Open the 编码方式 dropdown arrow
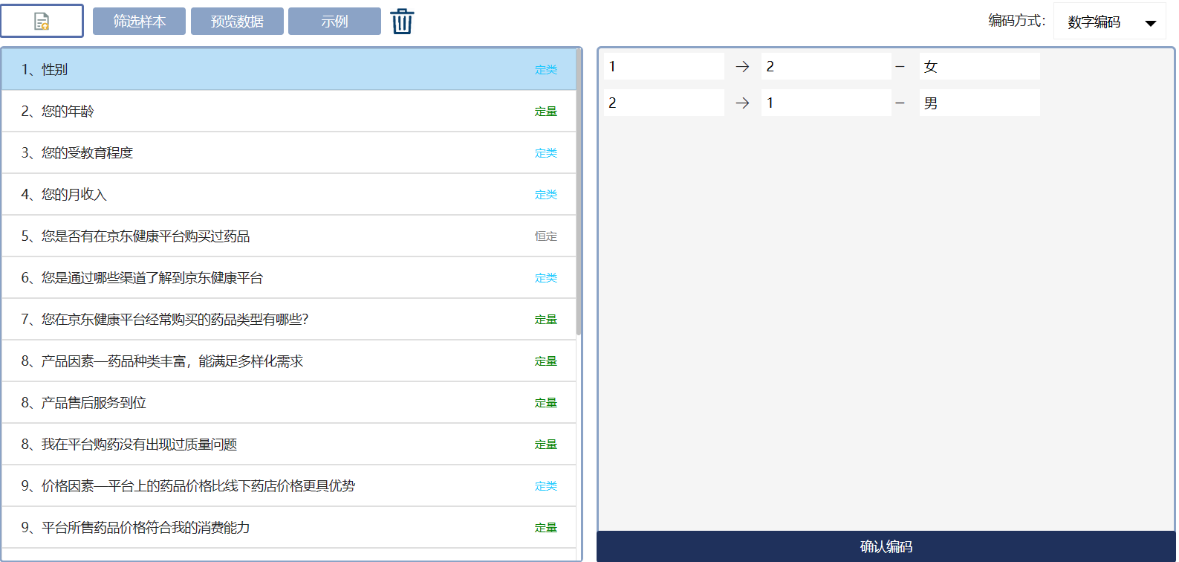Viewport: 1179px width, 562px height. pos(1150,23)
